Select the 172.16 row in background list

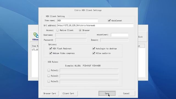coord(35,50)
